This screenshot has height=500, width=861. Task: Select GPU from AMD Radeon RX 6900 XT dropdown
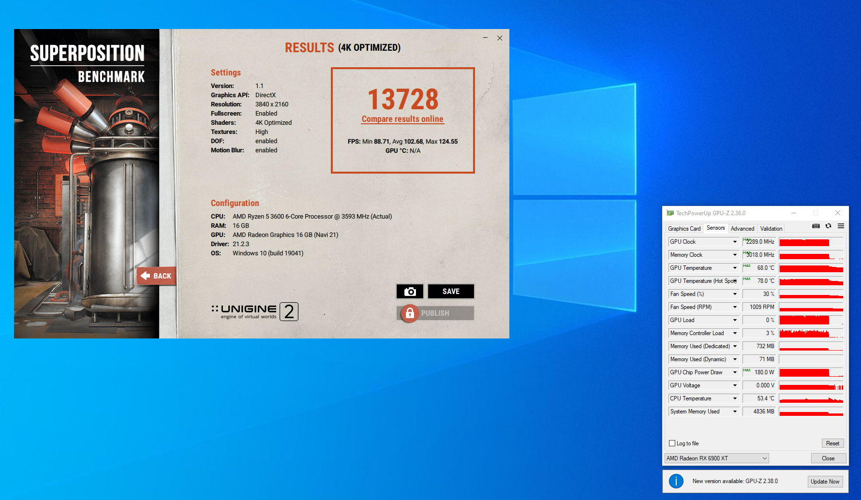pos(717,458)
